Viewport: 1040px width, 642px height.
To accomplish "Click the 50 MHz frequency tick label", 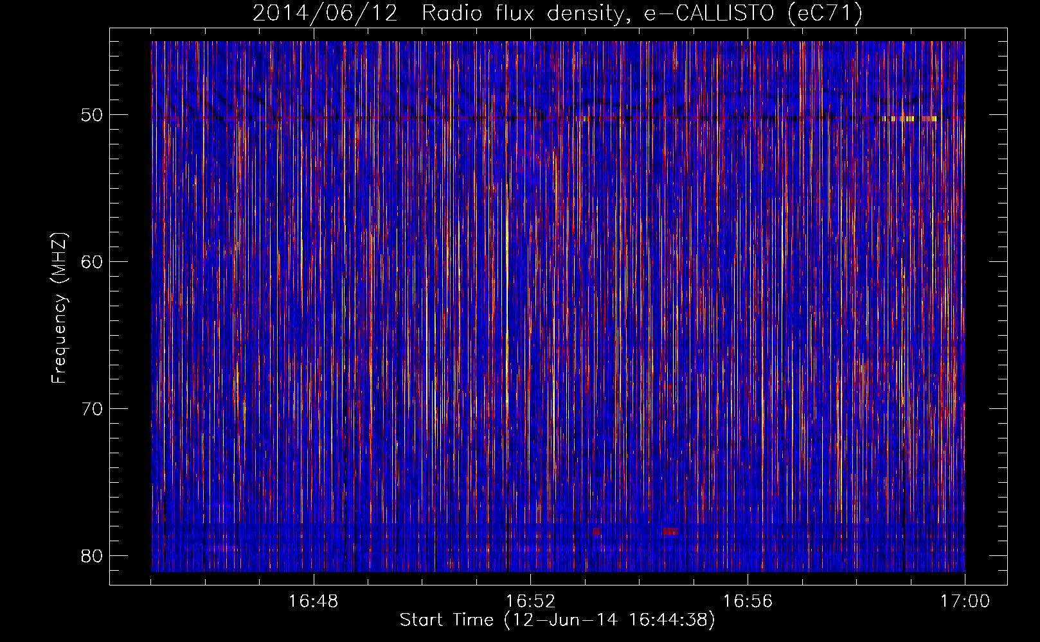I will pyautogui.click(x=92, y=115).
